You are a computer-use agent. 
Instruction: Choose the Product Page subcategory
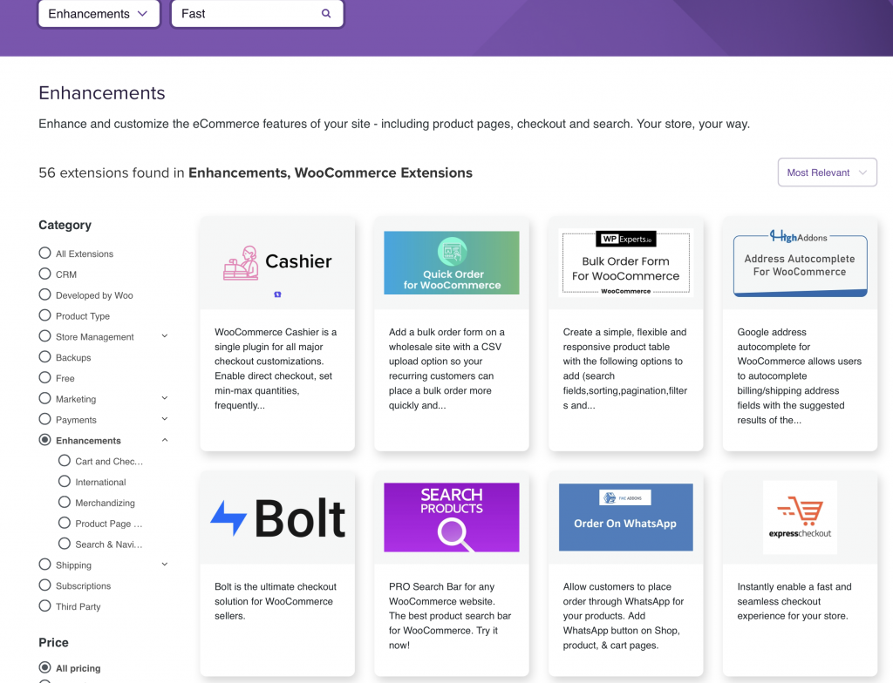click(65, 523)
